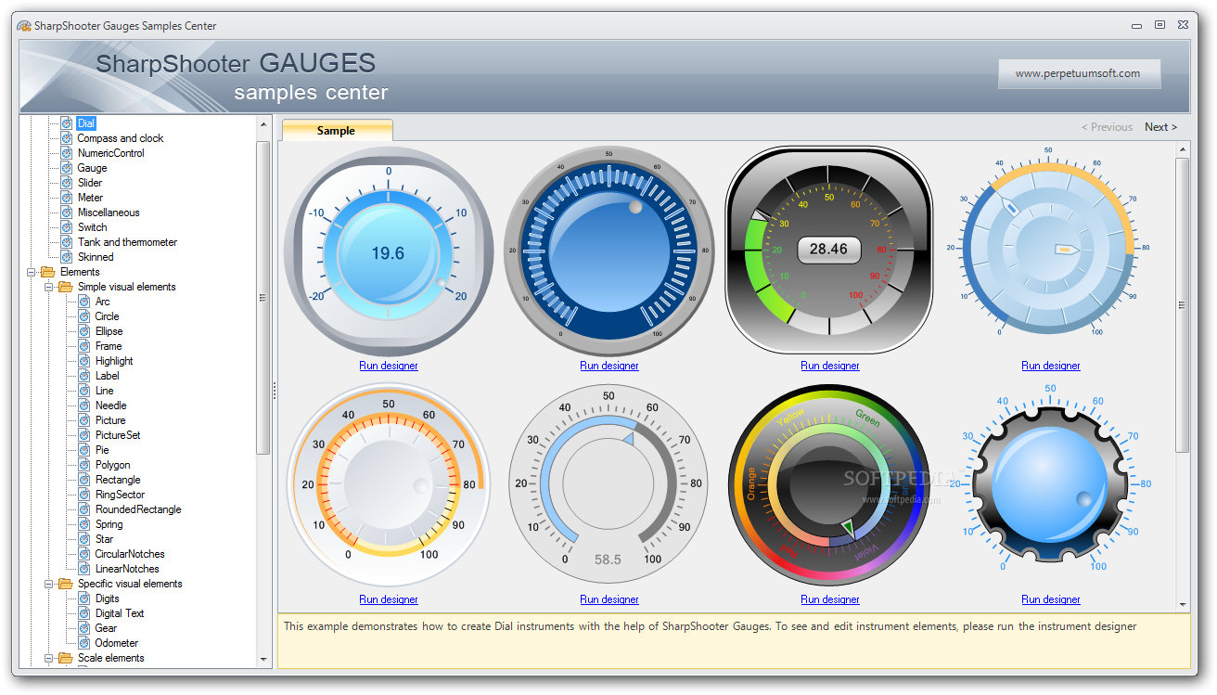Click the Specific visual elements folder icon
This screenshot has width=1217, height=695.
pyautogui.click(x=66, y=584)
